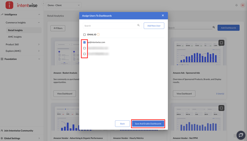The height and width of the screenshot is (141, 247).
Task: Open the user profile avatar H
Action: (243, 5)
